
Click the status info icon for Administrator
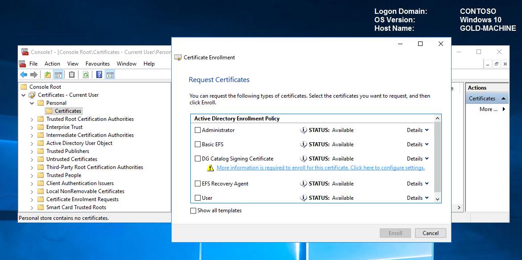coord(303,130)
